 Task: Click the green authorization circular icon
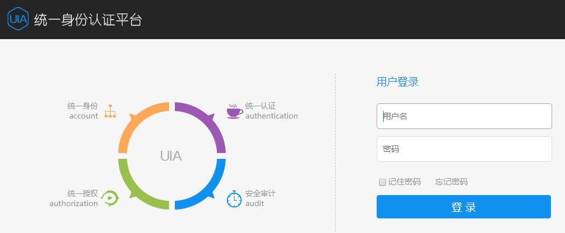(x=109, y=199)
